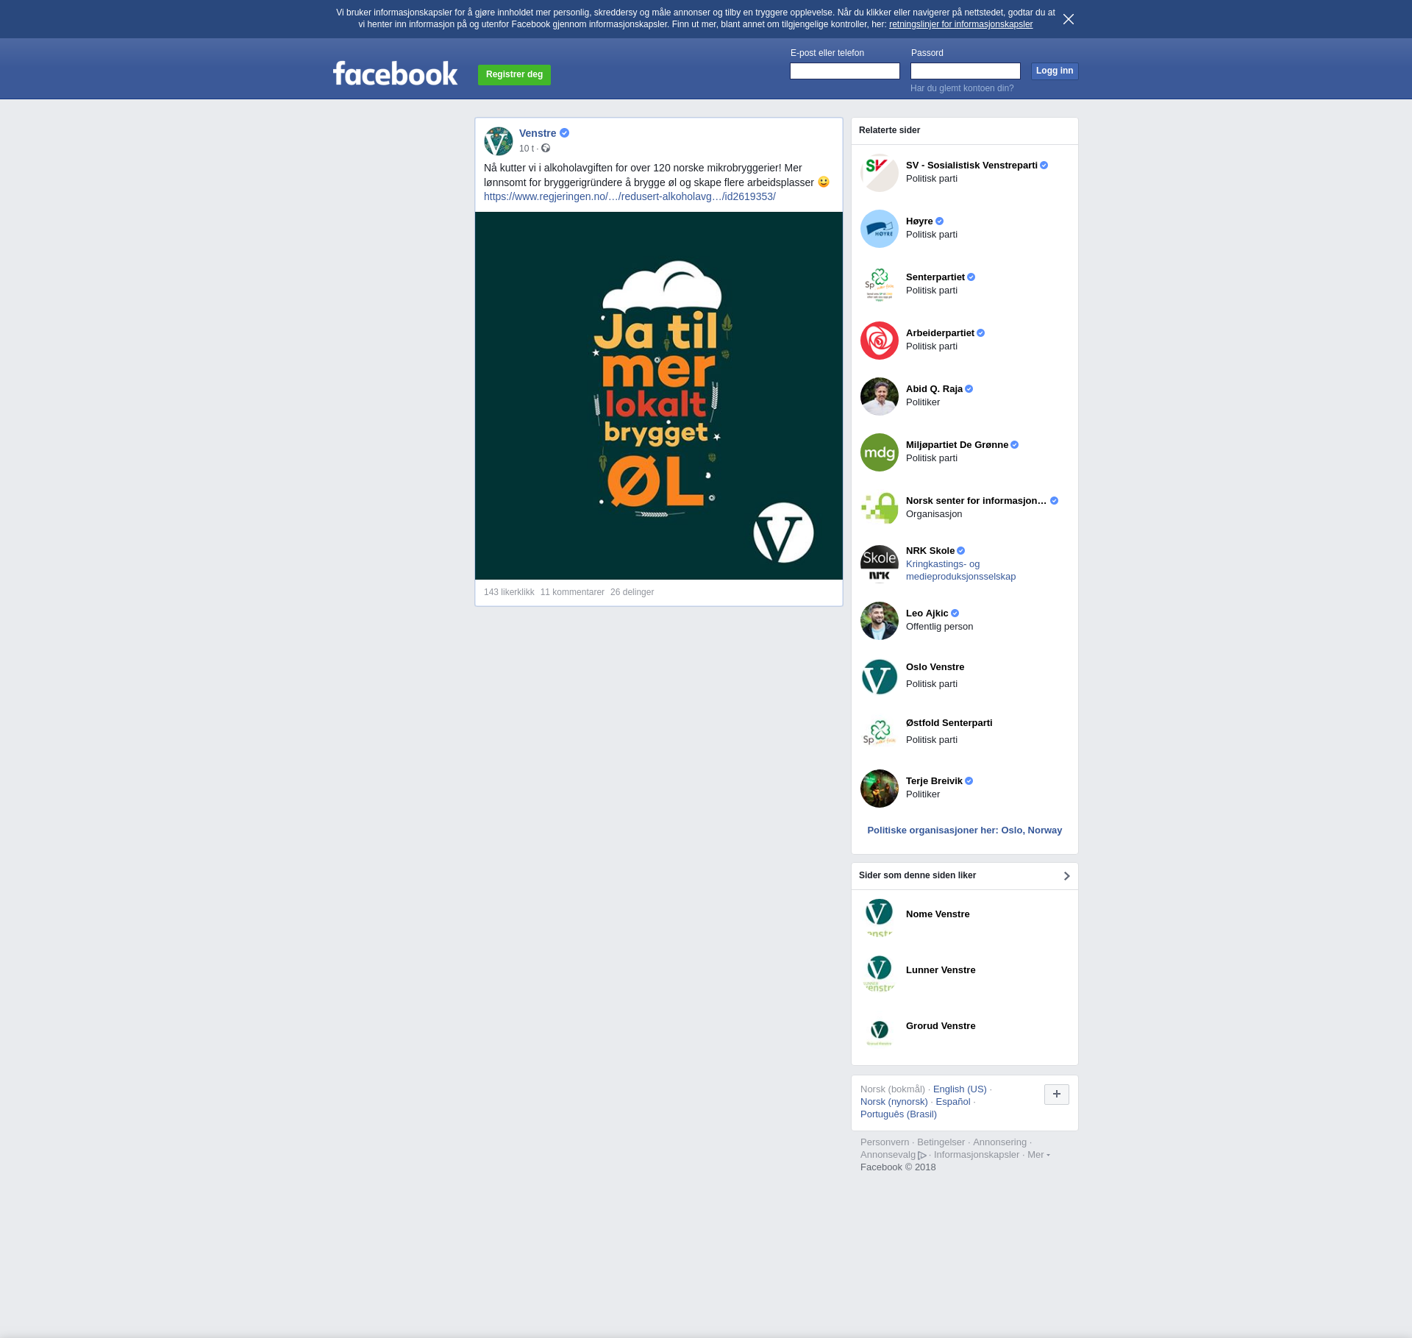Screen dimensions: 1412x1338
Task: Open 'Har du glemt kontoen din?' link
Action: (x=962, y=88)
